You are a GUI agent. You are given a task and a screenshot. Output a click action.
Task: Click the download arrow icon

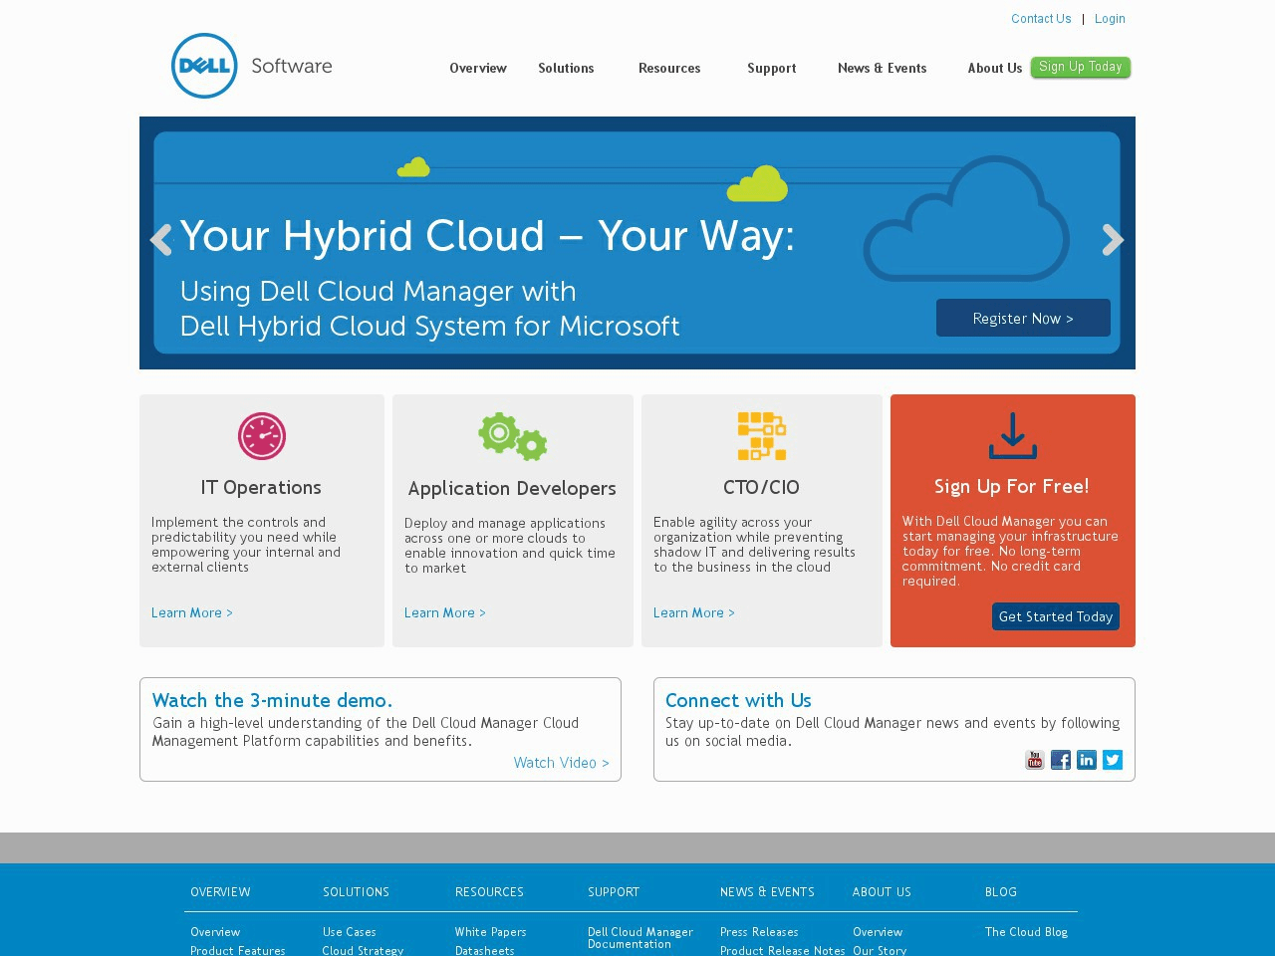tap(1013, 436)
